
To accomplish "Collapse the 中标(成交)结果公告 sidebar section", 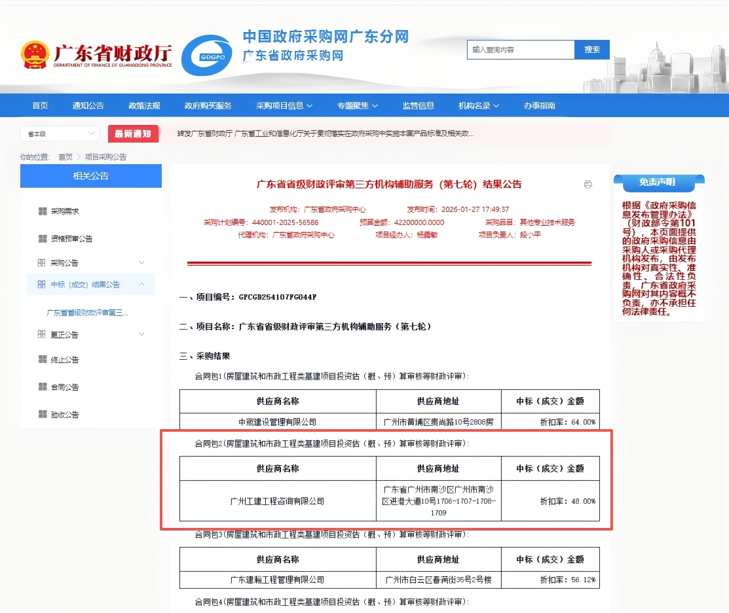I will pos(142,285).
